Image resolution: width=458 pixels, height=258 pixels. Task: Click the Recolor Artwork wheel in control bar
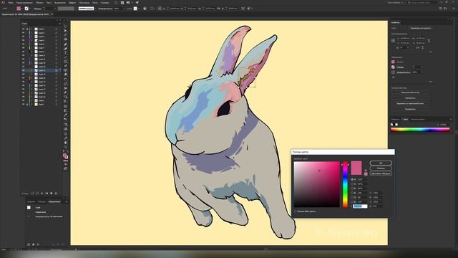click(x=145, y=9)
